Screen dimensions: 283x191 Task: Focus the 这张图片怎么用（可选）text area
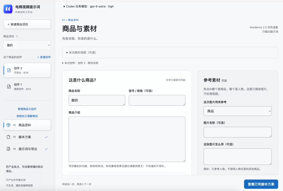[x=237, y=156]
